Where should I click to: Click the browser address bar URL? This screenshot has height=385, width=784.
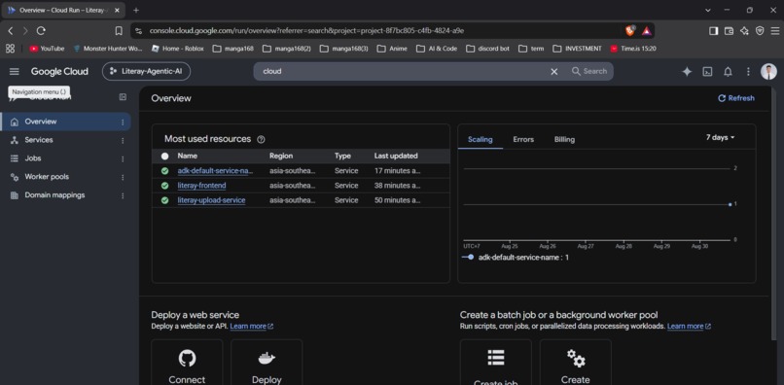(306, 31)
